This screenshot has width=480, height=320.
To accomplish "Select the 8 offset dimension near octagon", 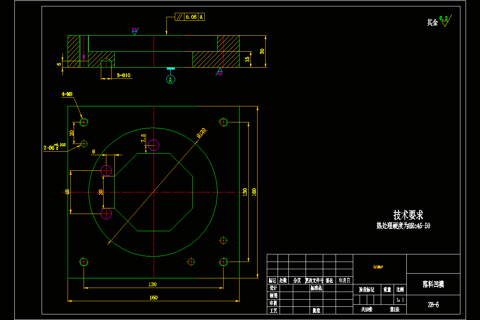I will (94, 152).
